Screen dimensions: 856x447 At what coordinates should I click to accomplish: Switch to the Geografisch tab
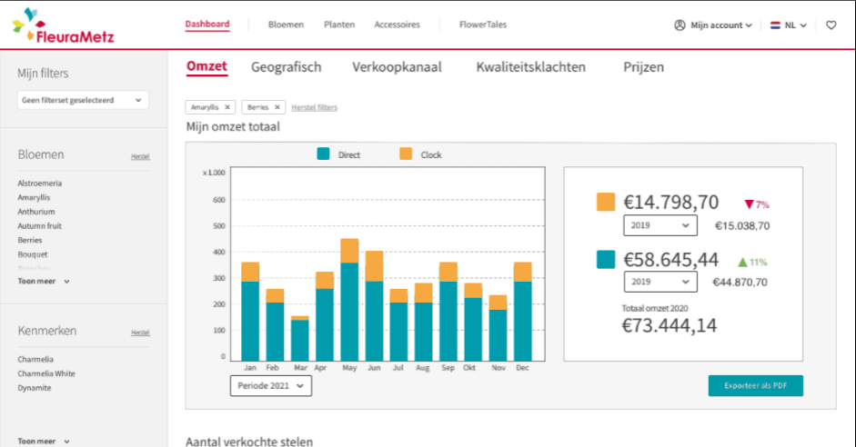pos(286,67)
